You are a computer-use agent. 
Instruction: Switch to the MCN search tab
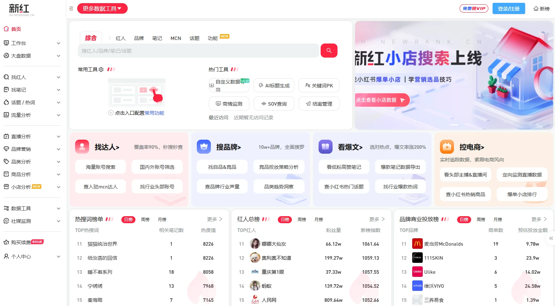[x=176, y=38]
